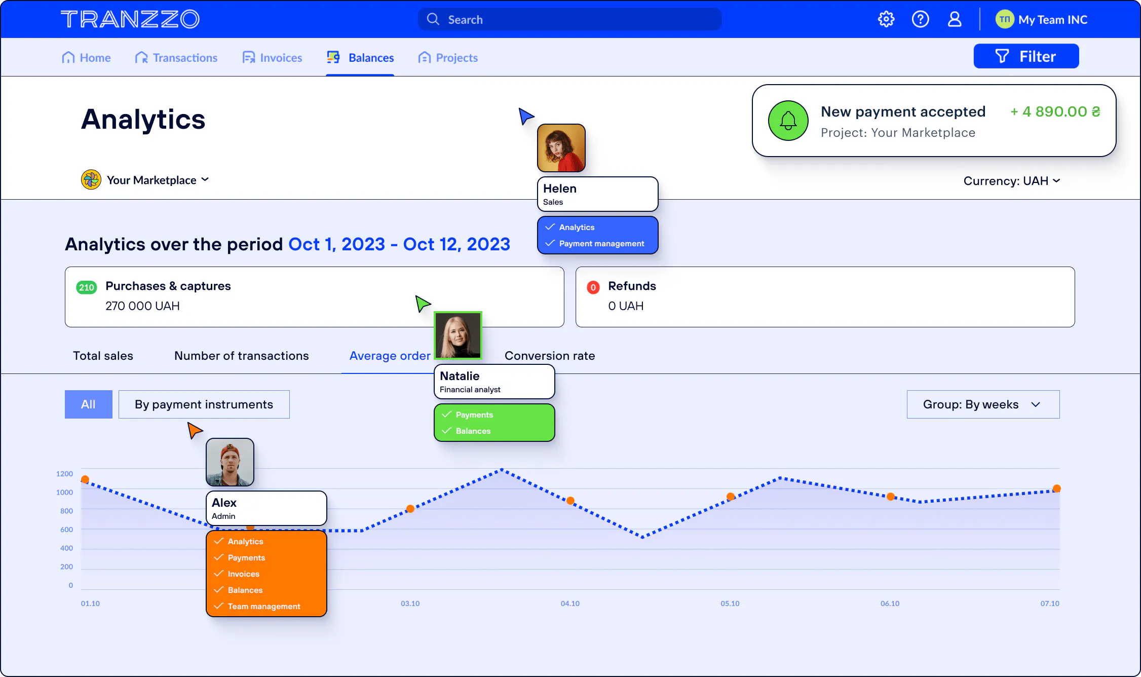This screenshot has height=677, width=1141.
Task: Click the Tranzzo logo
Action: 130,19
